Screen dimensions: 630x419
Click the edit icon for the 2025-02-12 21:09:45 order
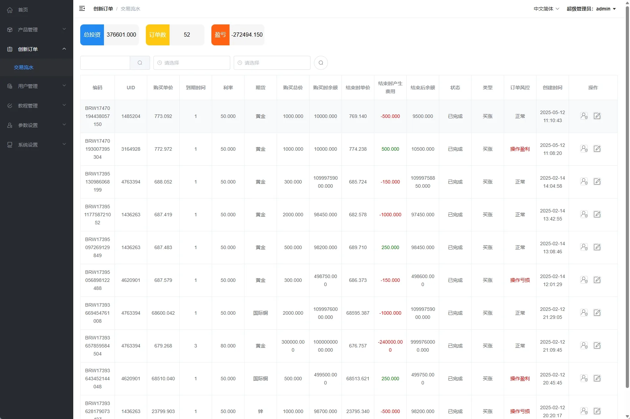597,346
